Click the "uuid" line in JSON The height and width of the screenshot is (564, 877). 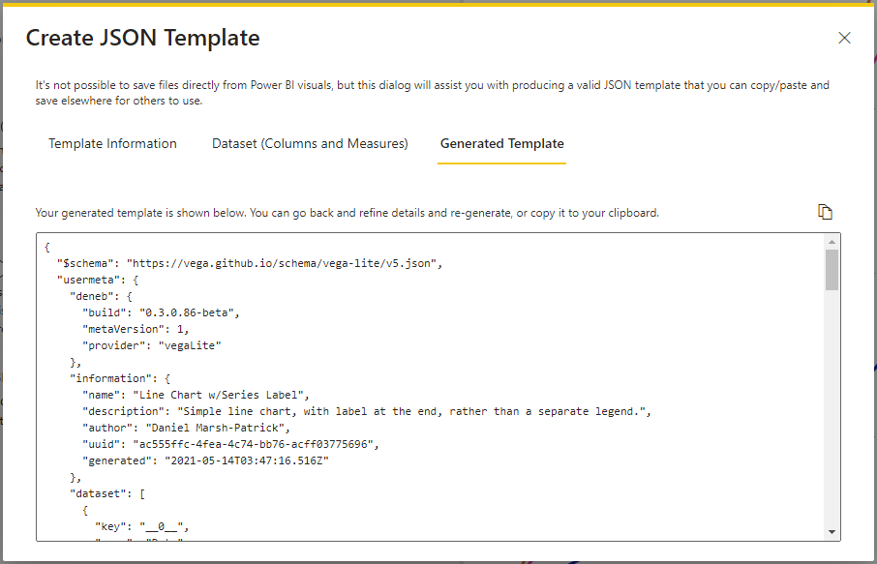point(230,444)
